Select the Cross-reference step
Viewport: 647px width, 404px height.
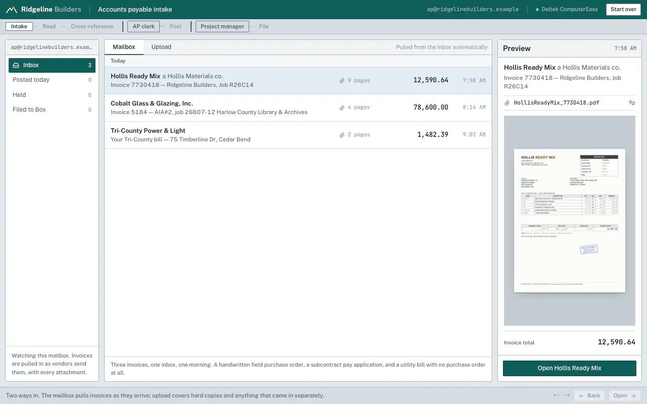[92, 26]
